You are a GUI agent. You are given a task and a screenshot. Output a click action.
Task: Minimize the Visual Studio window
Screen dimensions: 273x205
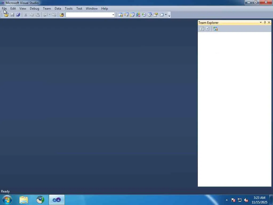(248, 2)
